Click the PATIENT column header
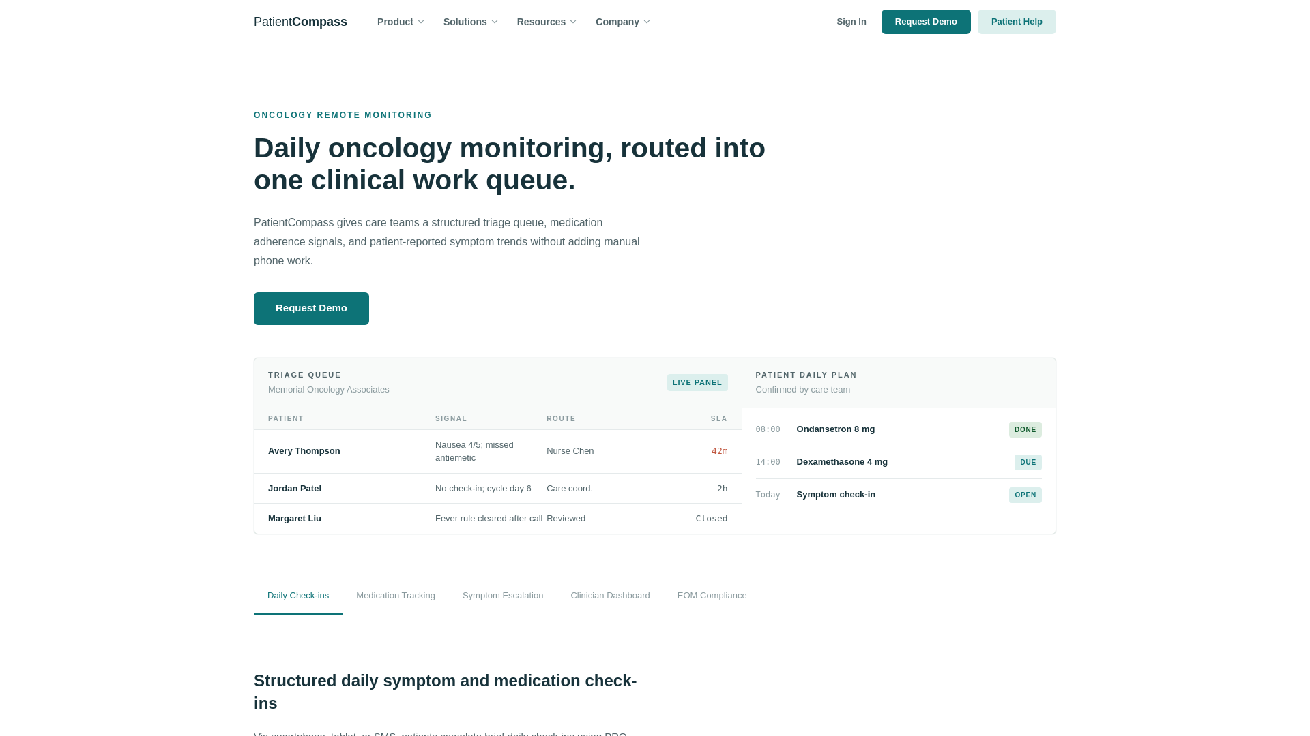This screenshot has height=736, width=1310. [286, 419]
